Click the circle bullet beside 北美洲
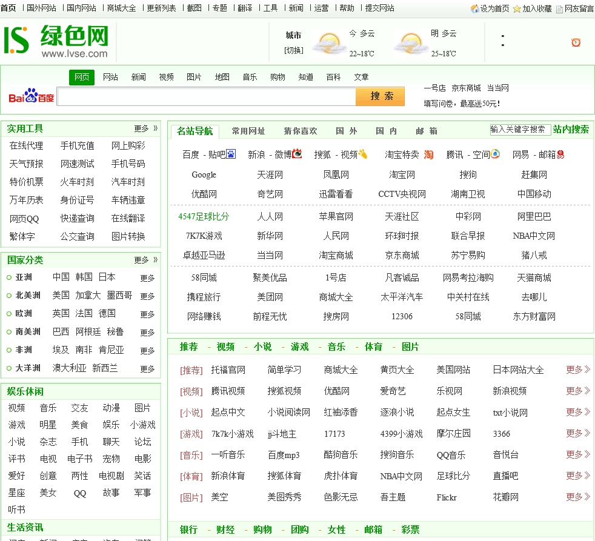The height and width of the screenshot is (541, 595). [x=9, y=296]
